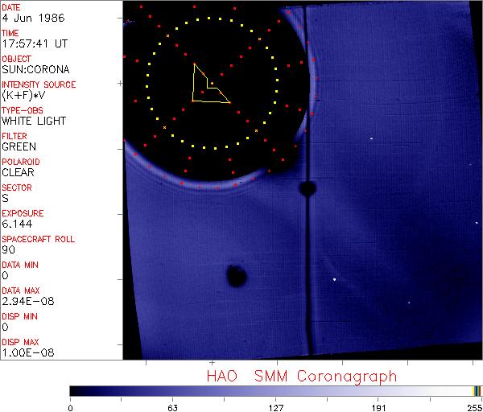Click the exposure value 6.144
This screenshot has width=483, height=412.
point(17,224)
